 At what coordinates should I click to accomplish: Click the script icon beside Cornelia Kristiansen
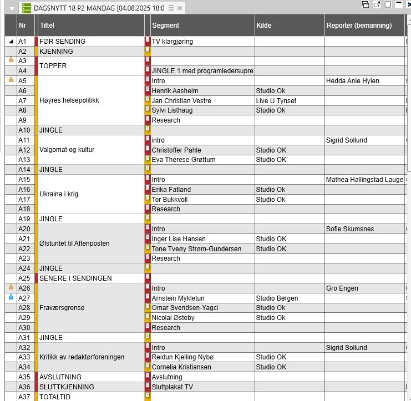point(148,366)
